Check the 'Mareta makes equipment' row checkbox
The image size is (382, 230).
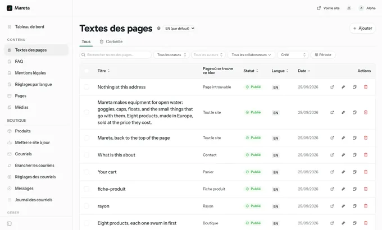tap(87, 112)
